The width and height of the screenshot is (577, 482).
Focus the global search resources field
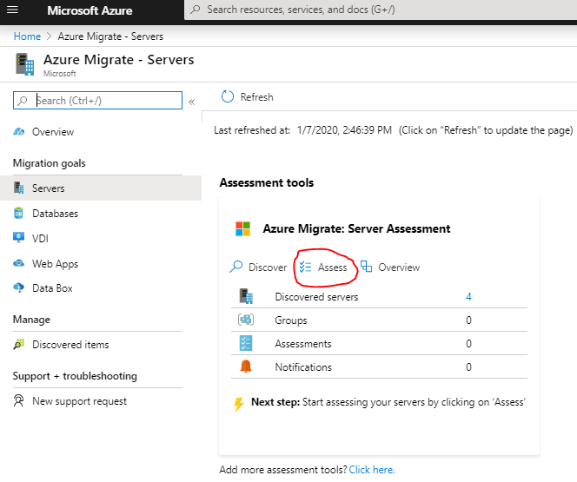[x=381, y=10]
